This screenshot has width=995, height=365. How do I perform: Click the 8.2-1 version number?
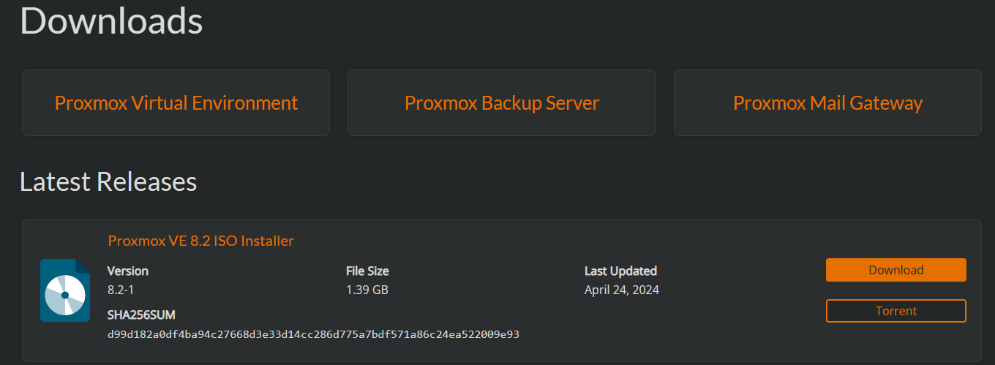point(121,290)
